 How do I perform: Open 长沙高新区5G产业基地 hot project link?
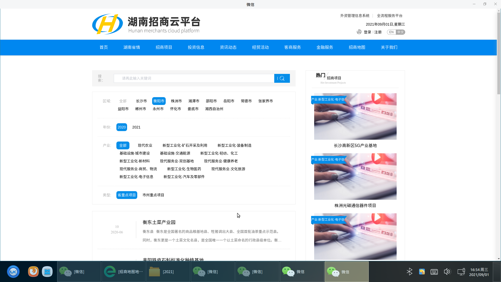(x=355, y=145)
